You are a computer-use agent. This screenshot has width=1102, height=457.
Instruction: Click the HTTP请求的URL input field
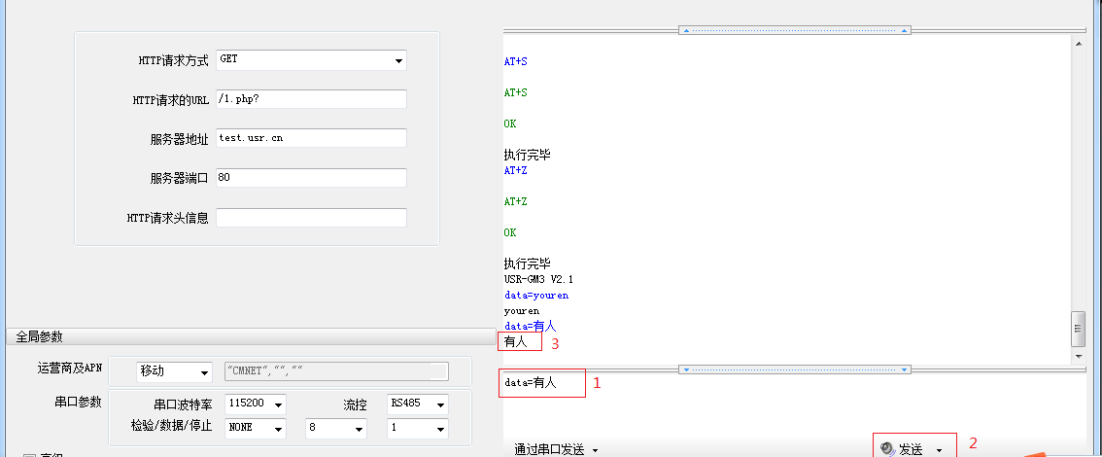coord(311,99)
